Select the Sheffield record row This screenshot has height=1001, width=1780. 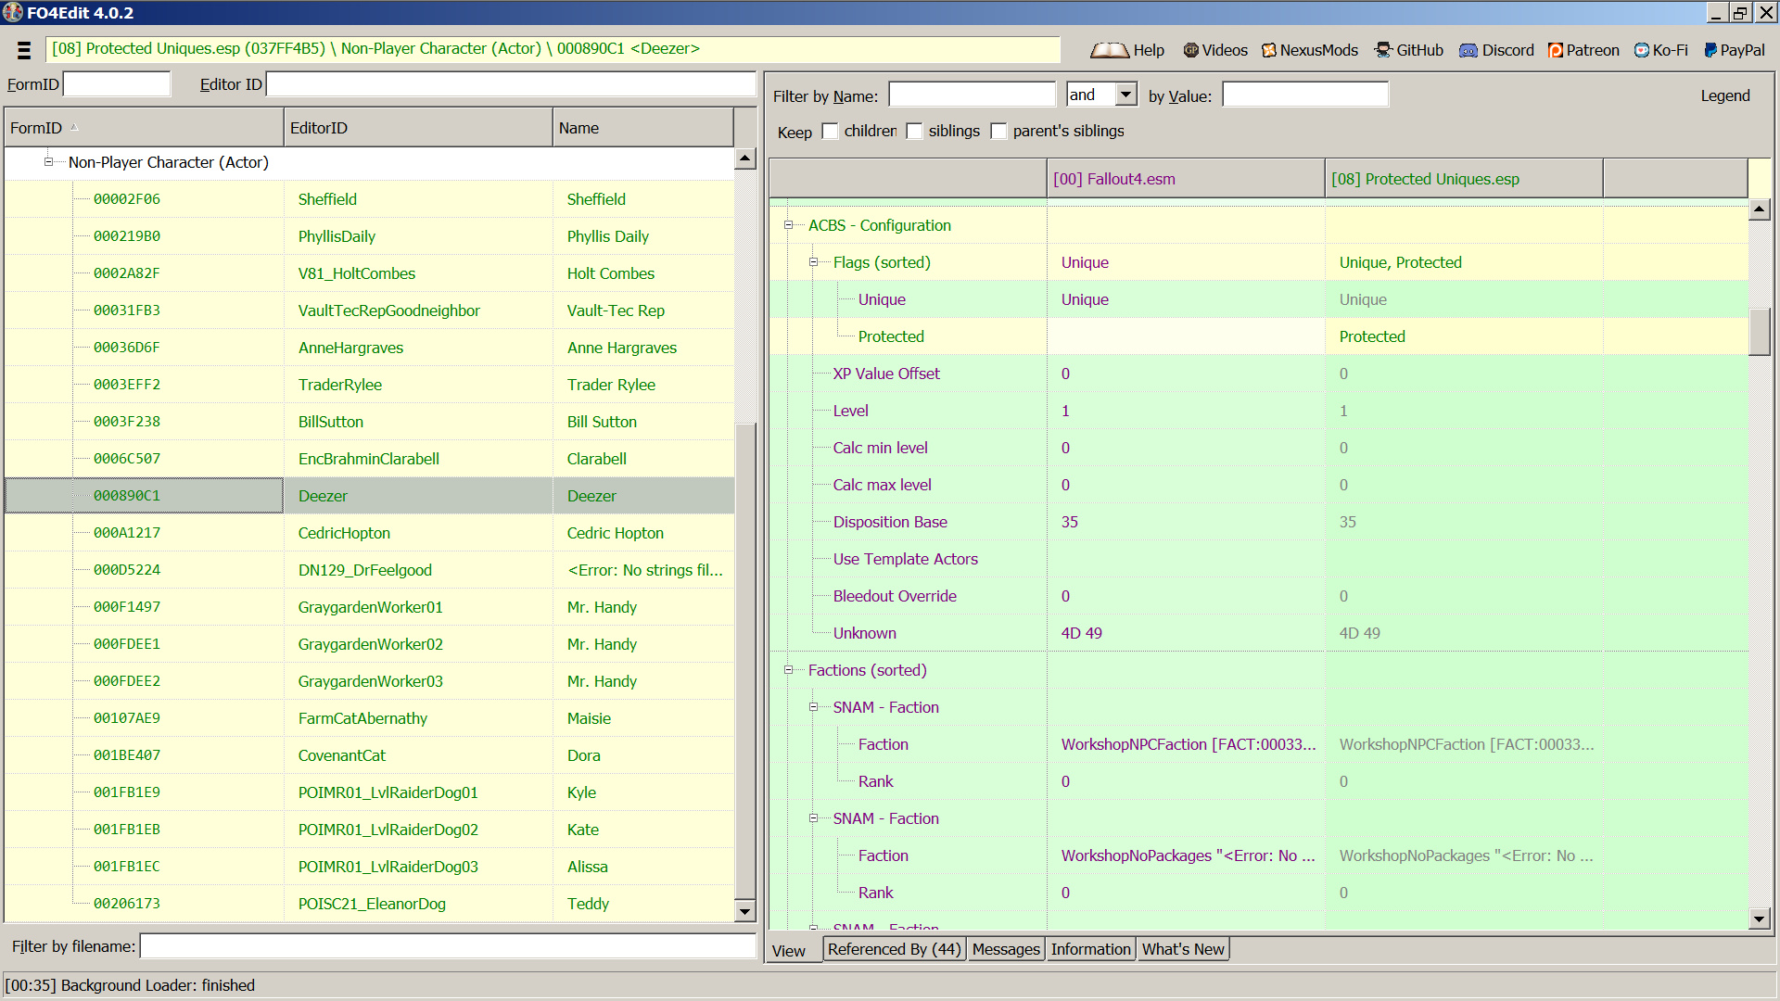point(370,199)
